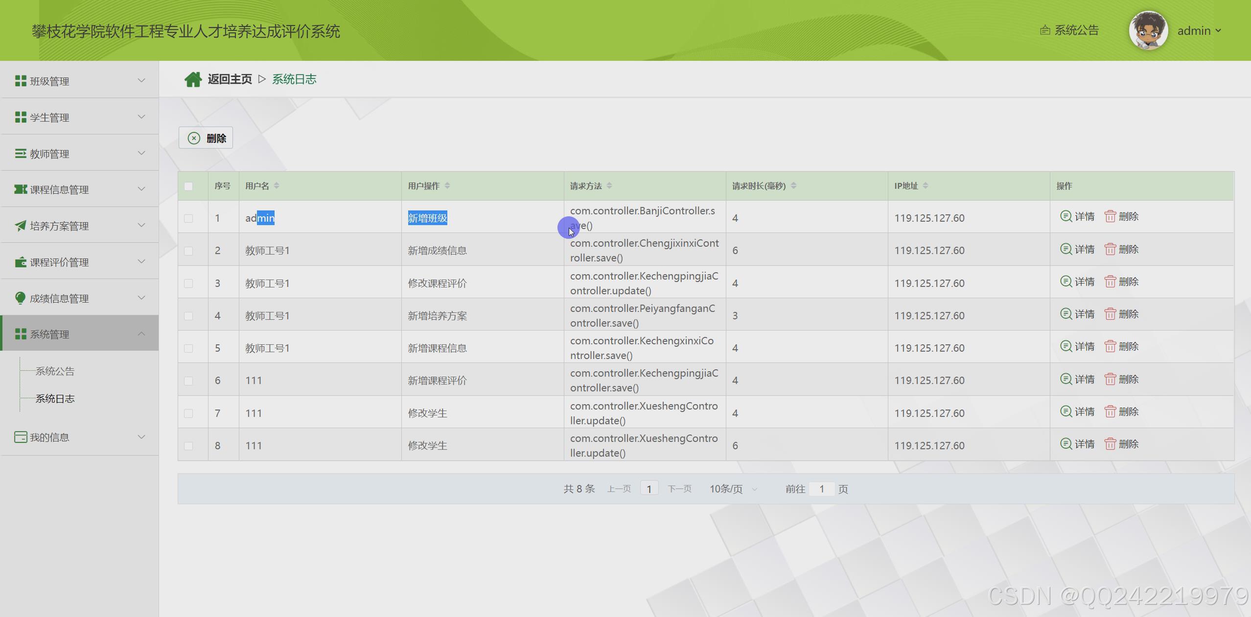Toggle the select-all header checkbox
1251x617 pixels.
(x=188, y=186)
